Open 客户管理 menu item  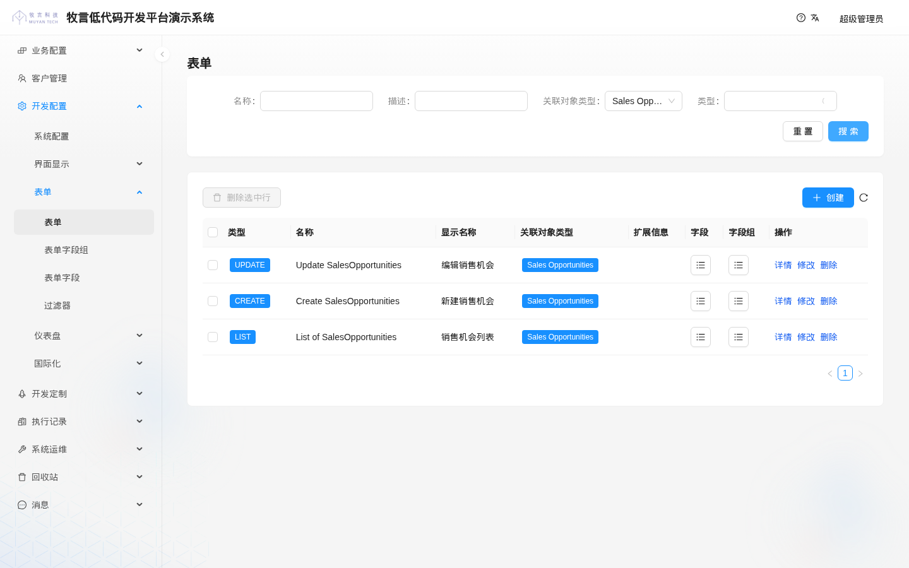click(x=84, y=78)
